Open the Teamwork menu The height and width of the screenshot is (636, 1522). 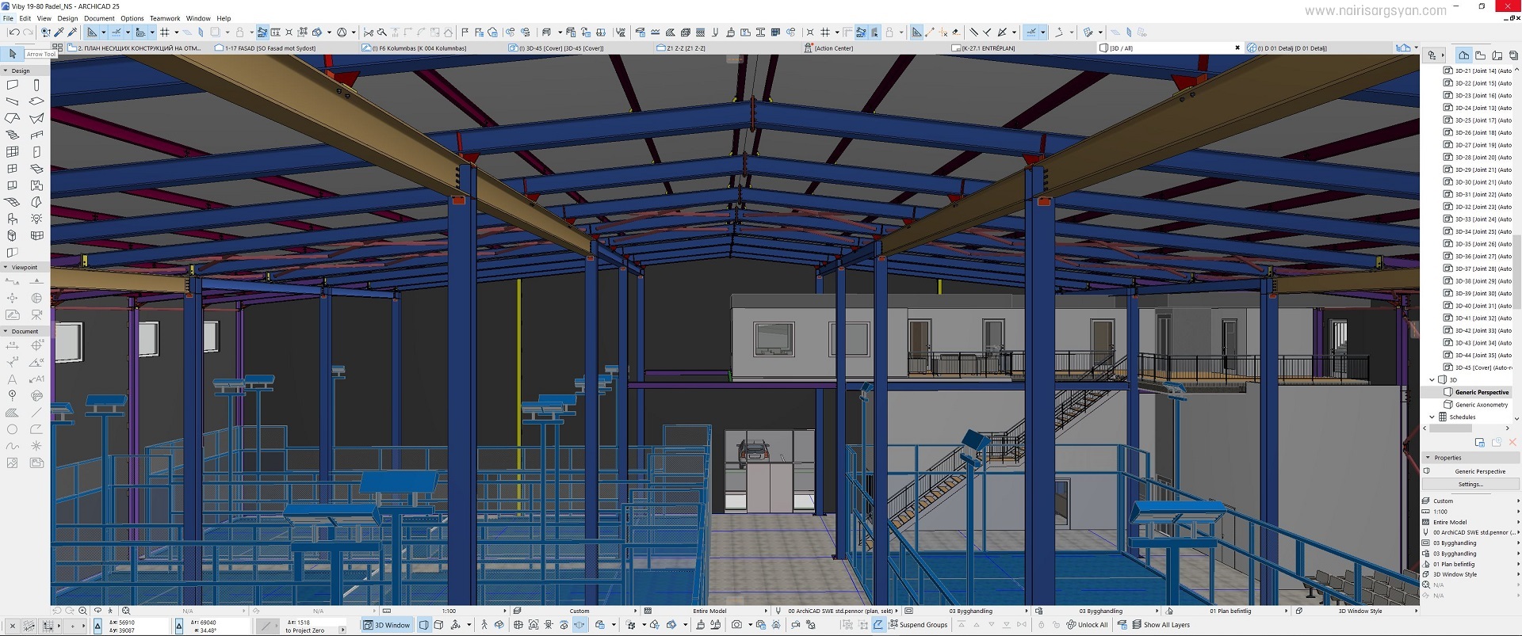[x=165, y=18]
